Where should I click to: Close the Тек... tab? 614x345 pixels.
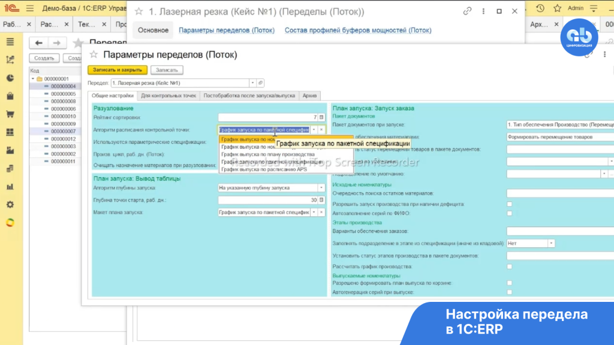point(104,24)
